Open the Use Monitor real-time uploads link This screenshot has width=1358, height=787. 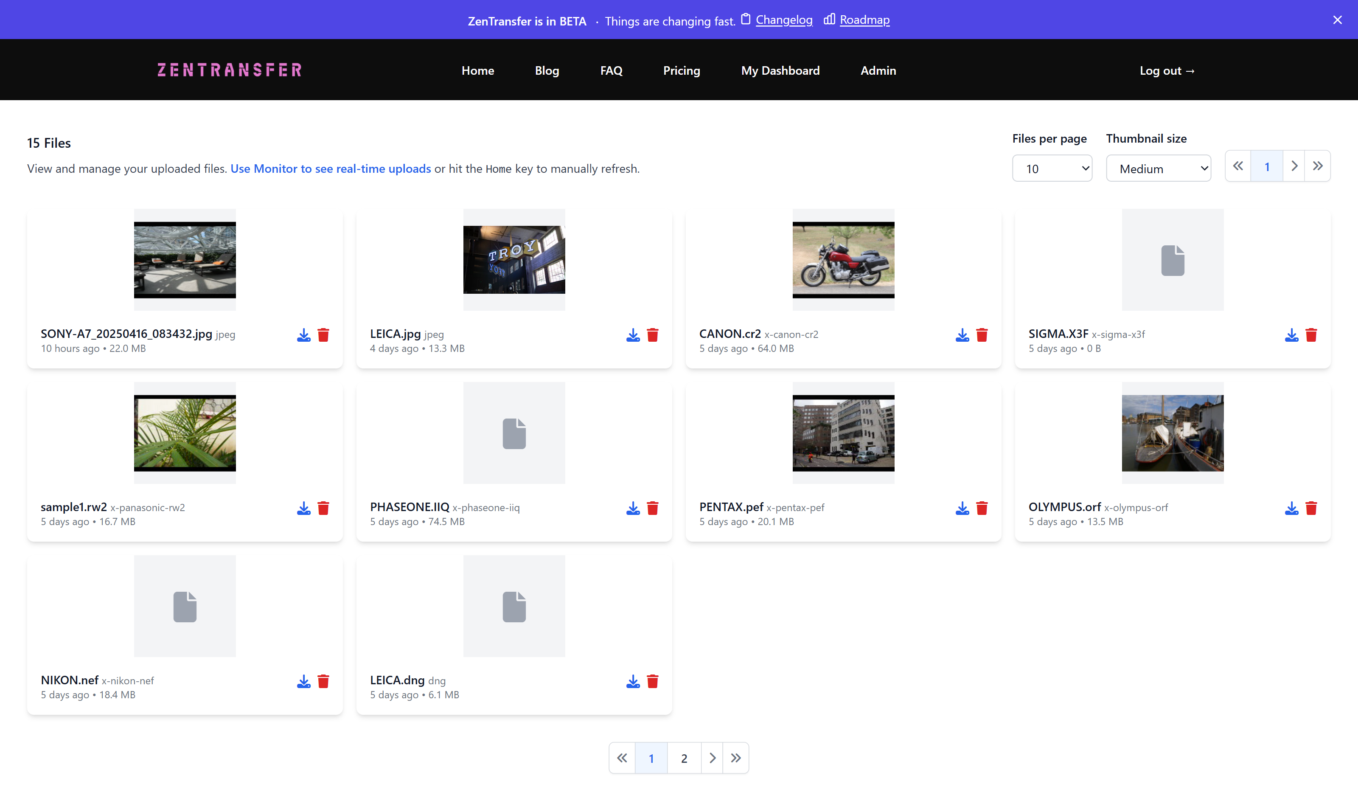coord(330,168)
